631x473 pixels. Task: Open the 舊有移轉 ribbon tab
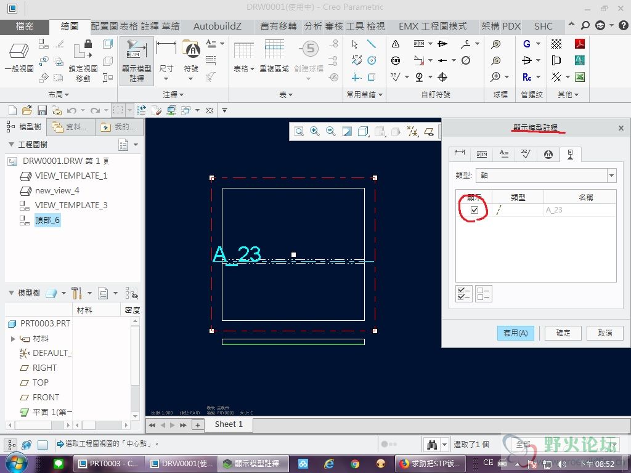click(x=279, y=26)
